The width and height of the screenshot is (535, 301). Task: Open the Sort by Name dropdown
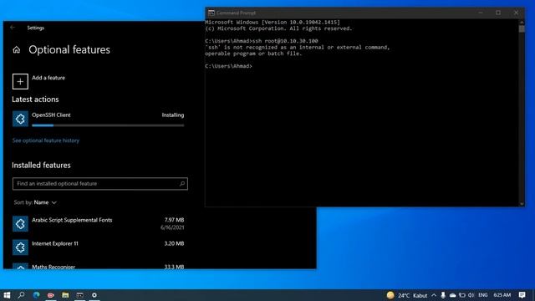[x=35, y=202]
